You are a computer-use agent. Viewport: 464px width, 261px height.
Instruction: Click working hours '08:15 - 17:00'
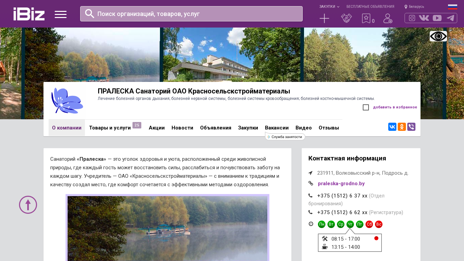pos(346,239)
